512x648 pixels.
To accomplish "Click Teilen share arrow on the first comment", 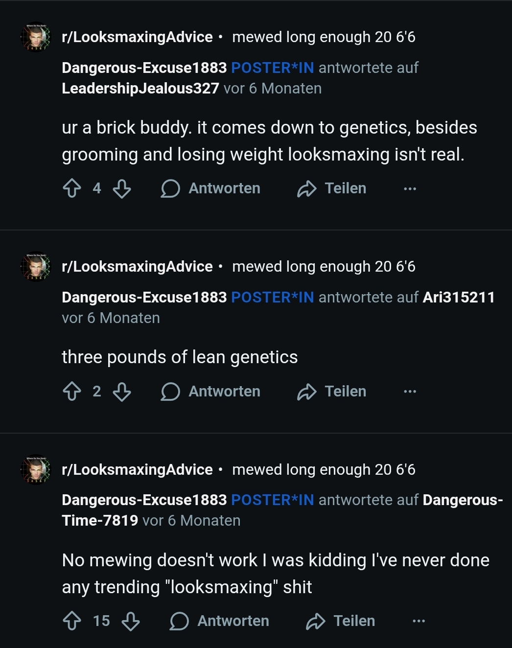I will tap(307, 188).
